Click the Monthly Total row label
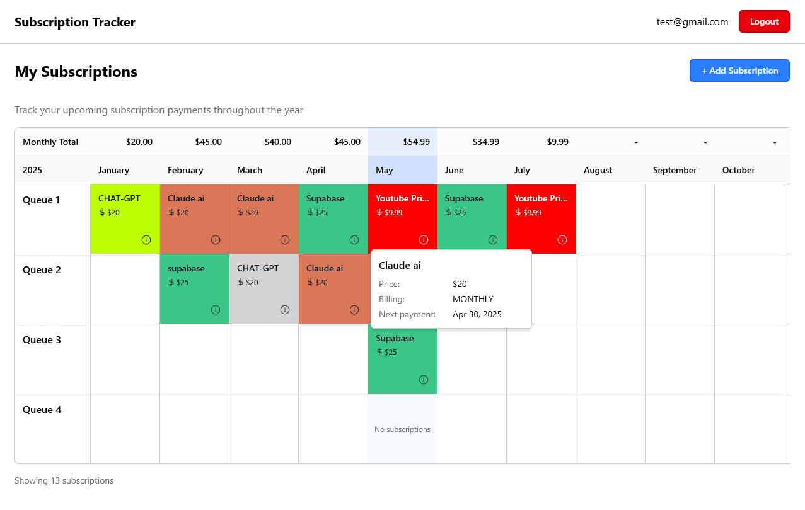Viewport: 805px width, 510px height. [50, 142]
